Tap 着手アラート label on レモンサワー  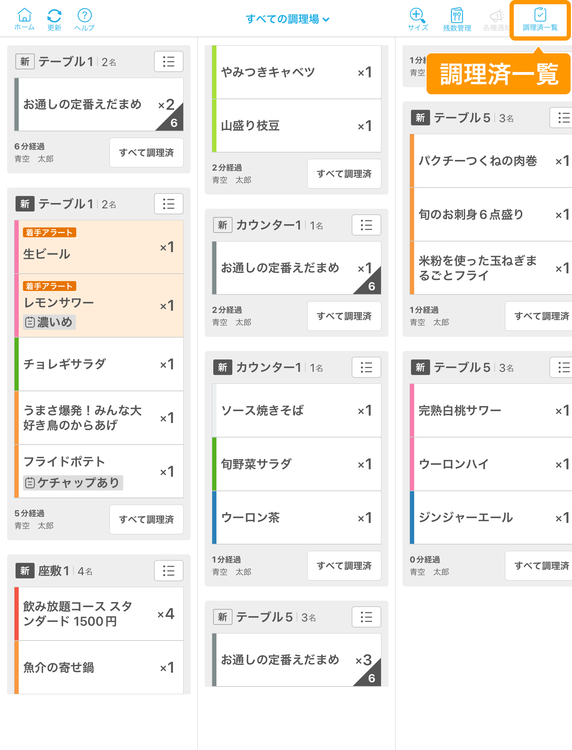pyautogui.click(x=49, y=286)
